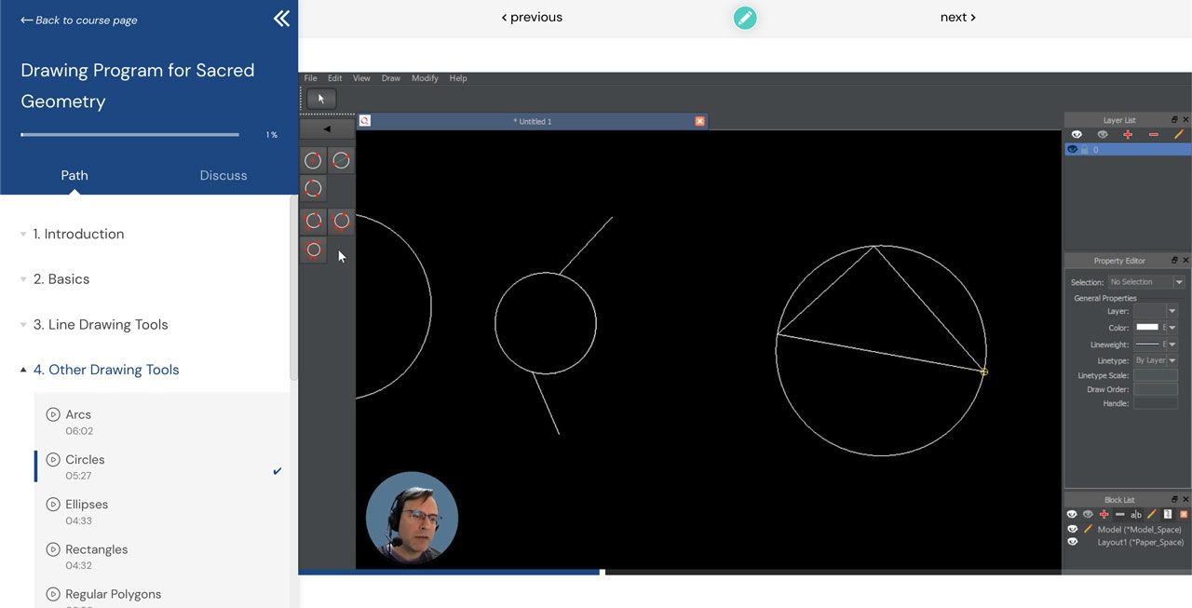The width and height of the screenshot is (1192, 608).
Task: Click the last orange Block List toolbar icon
Action: point(1184,514)
